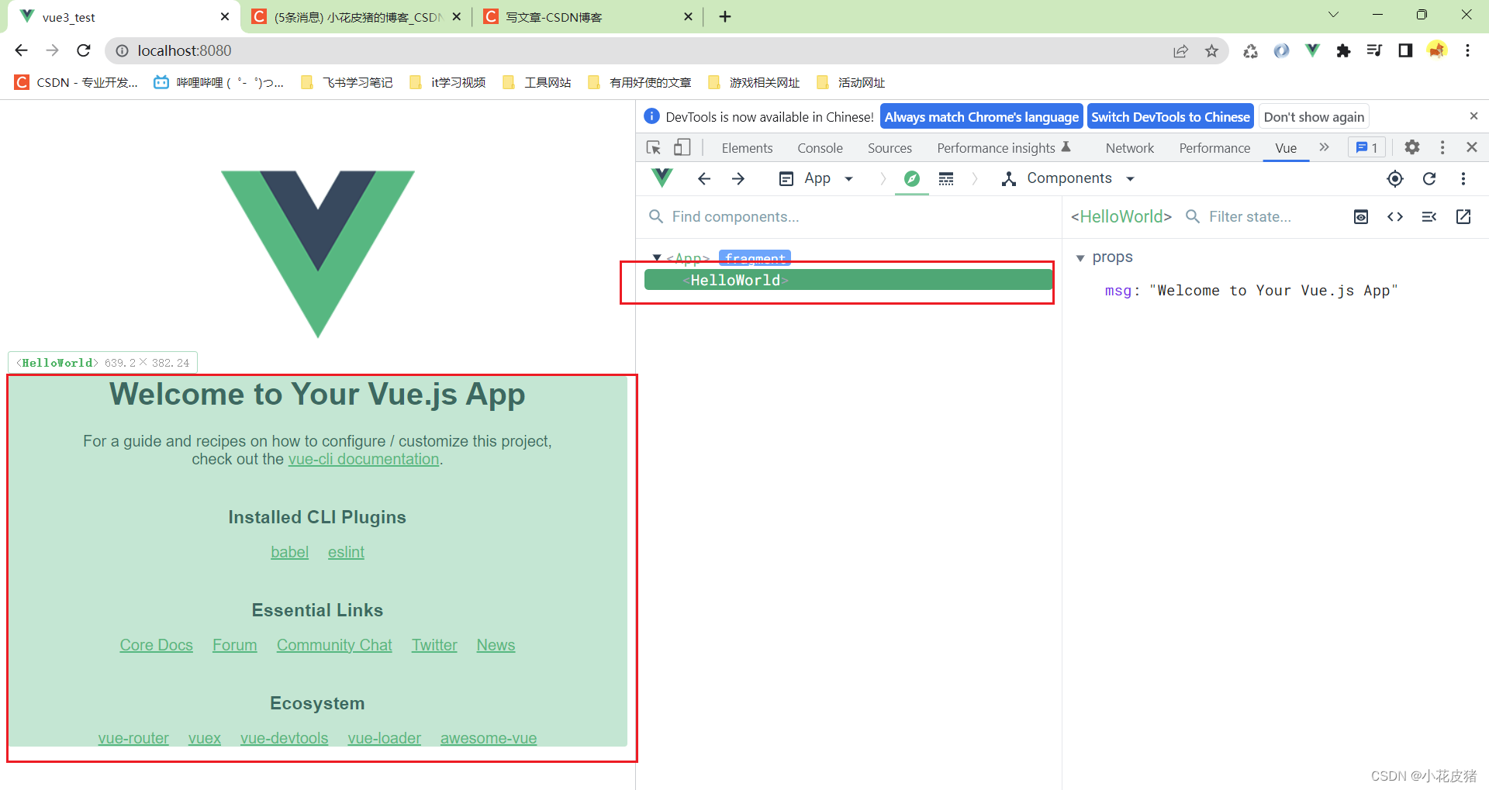1489x790 pixels.
Task: Click the browser forward arrow
Action: click(52, 50)
